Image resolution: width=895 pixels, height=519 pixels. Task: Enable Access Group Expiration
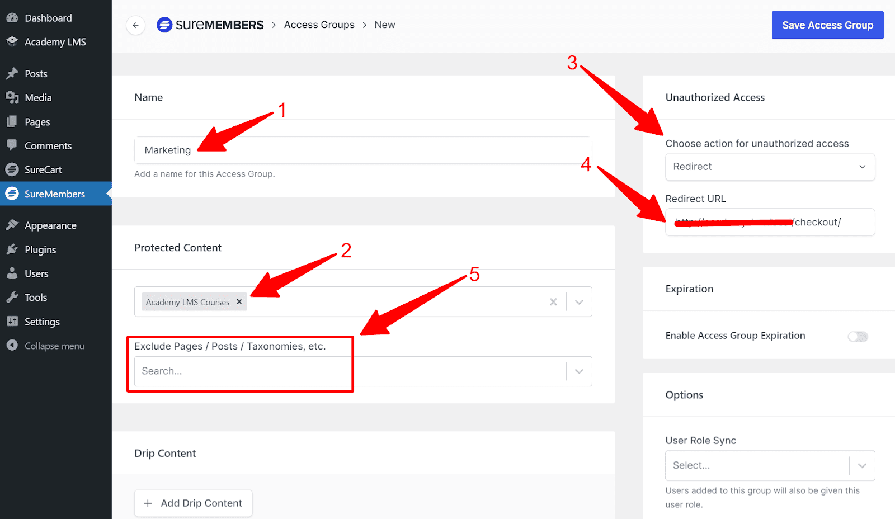coord(857,336)
